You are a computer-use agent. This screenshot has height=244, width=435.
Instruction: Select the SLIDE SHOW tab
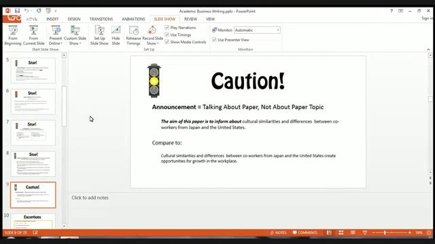(x=164, y=19)
